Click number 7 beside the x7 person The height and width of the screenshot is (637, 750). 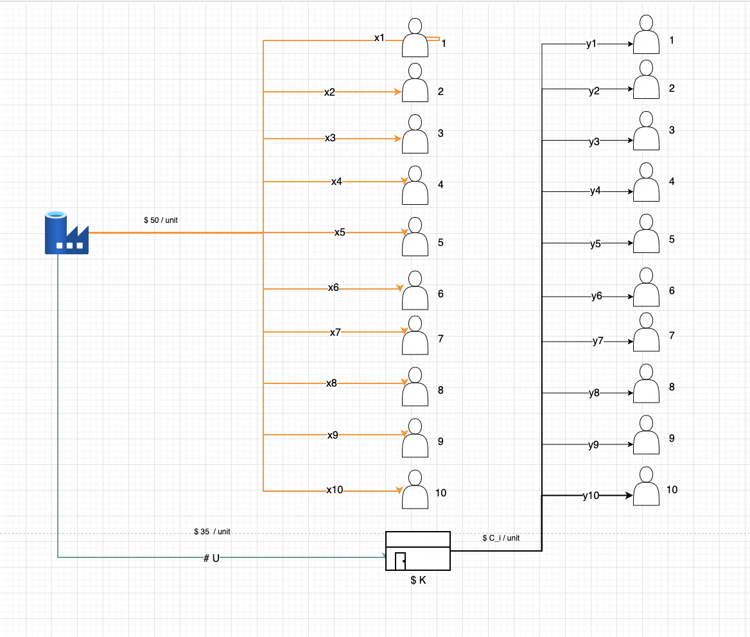click(x=440, y=338)
